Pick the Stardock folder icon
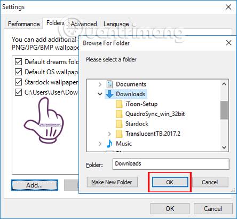Screen dimensions: 237x219 click(x=119, y=124)
